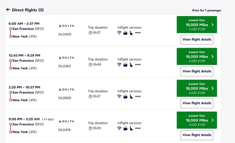This screenshot has width=235, height=143.
Task: Open flight details for the 9:00 PM departure
Action: coord(197,135)
